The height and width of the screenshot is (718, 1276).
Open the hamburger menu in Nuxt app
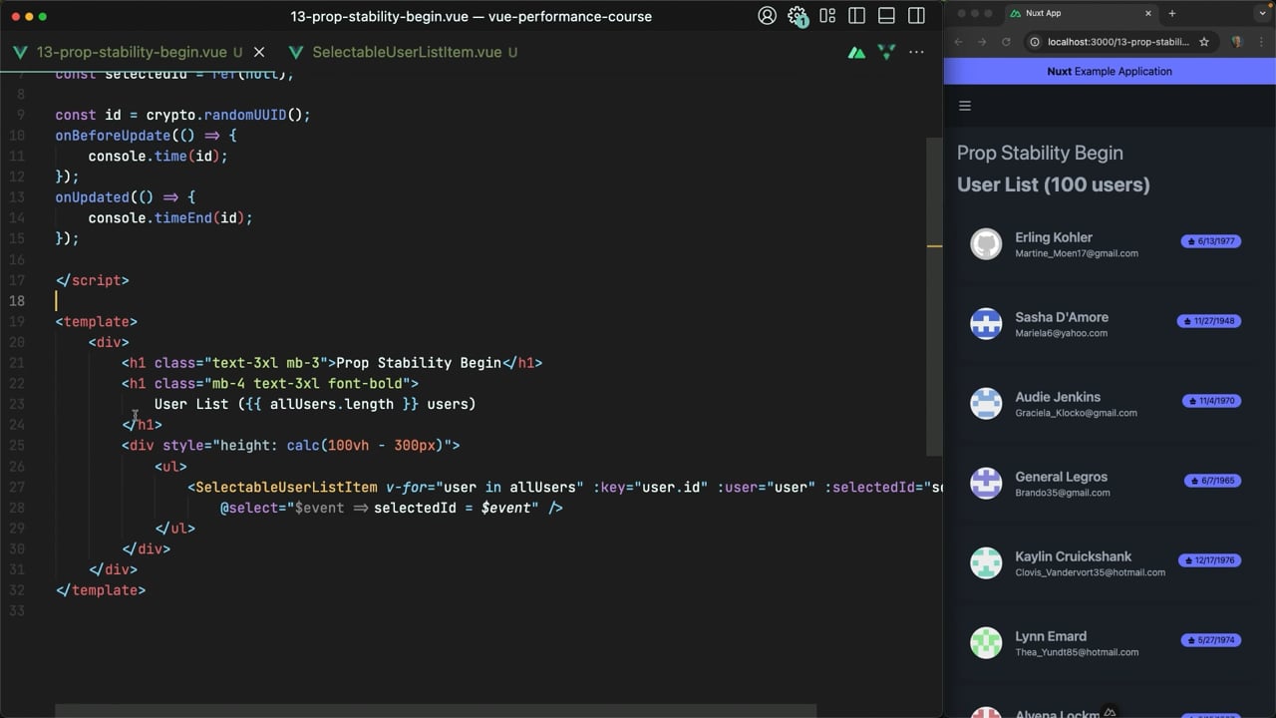(964, 106)
